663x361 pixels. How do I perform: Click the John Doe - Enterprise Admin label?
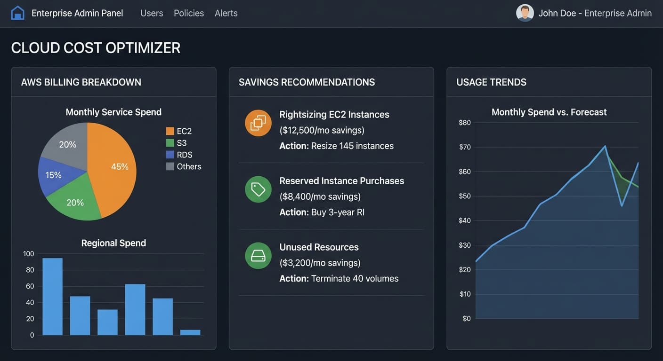point(595,13)
